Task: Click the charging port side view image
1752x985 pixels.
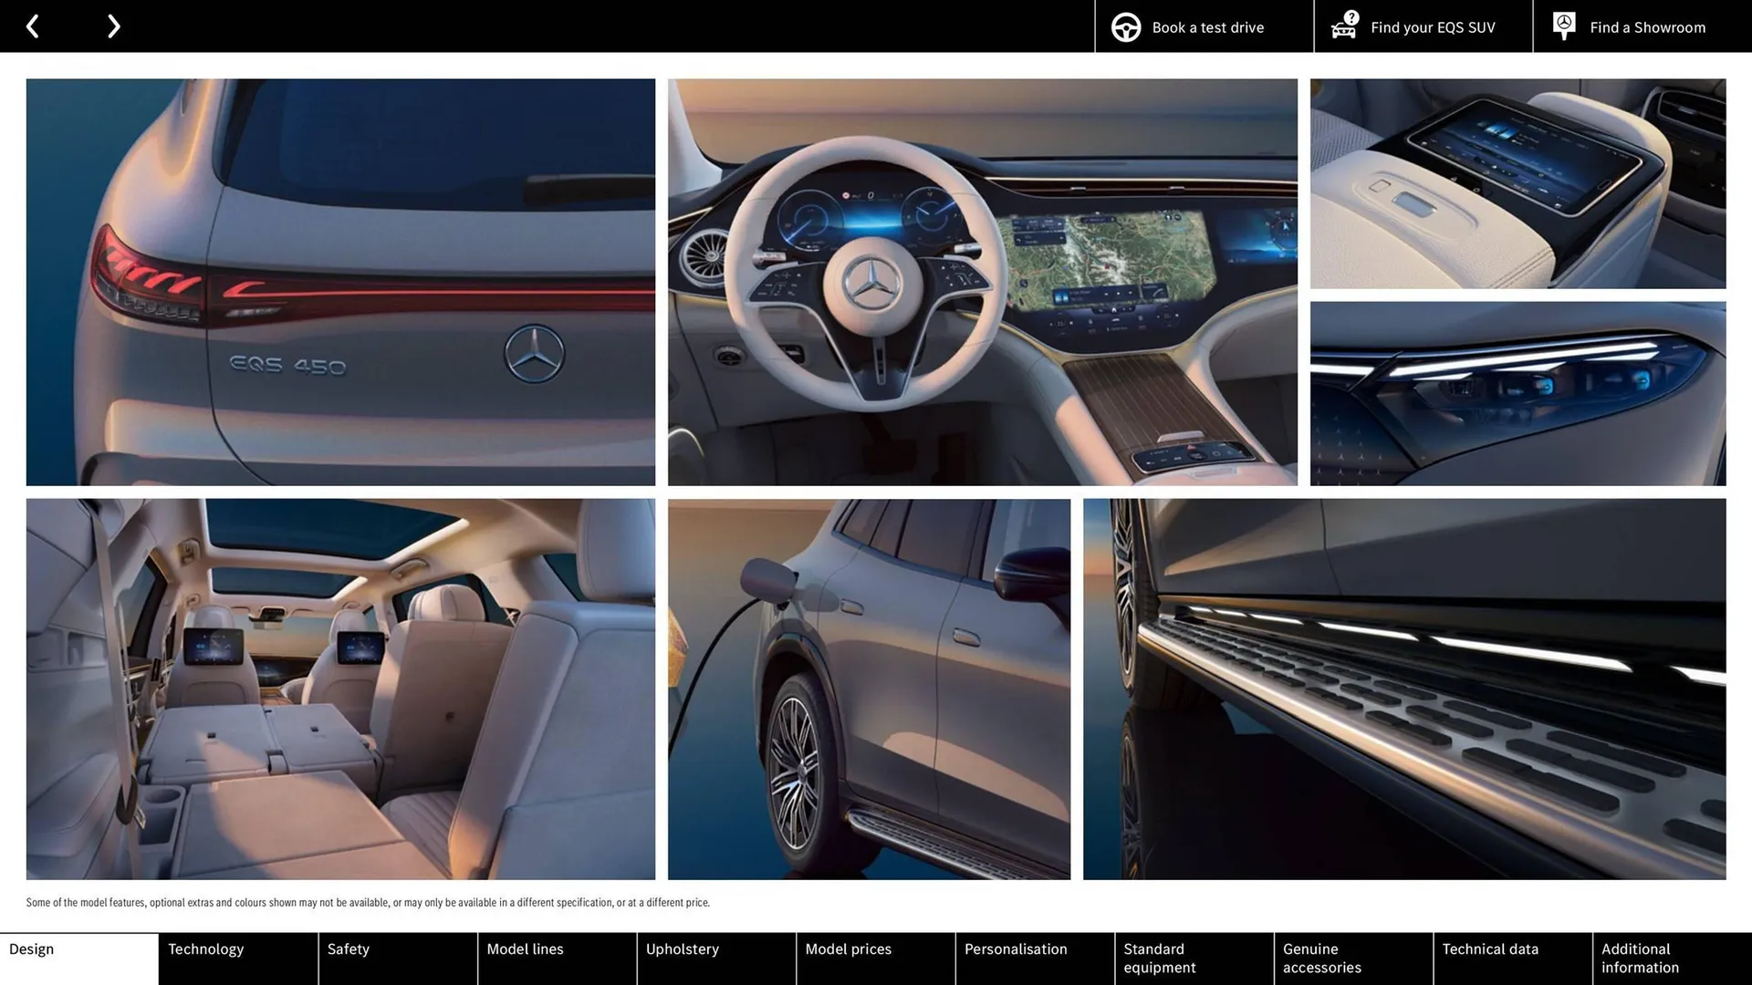Action: click(869, 689)
